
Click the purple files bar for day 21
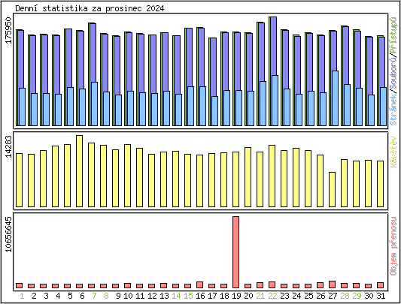(x=261, y=52)
